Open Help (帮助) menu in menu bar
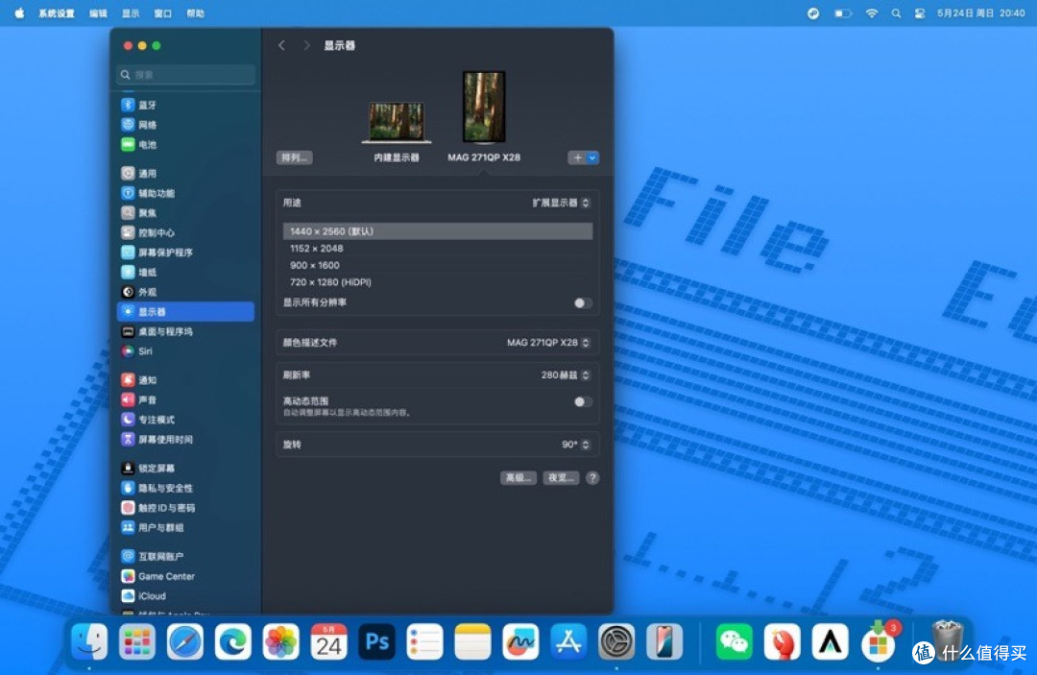 click(195, 13)
